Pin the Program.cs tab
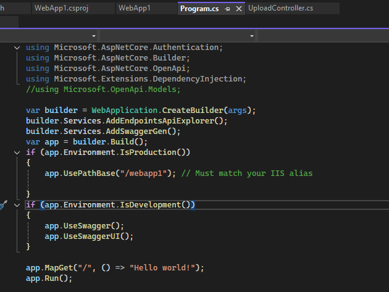This screenshot has width=389, height=292. click(227, 9)
